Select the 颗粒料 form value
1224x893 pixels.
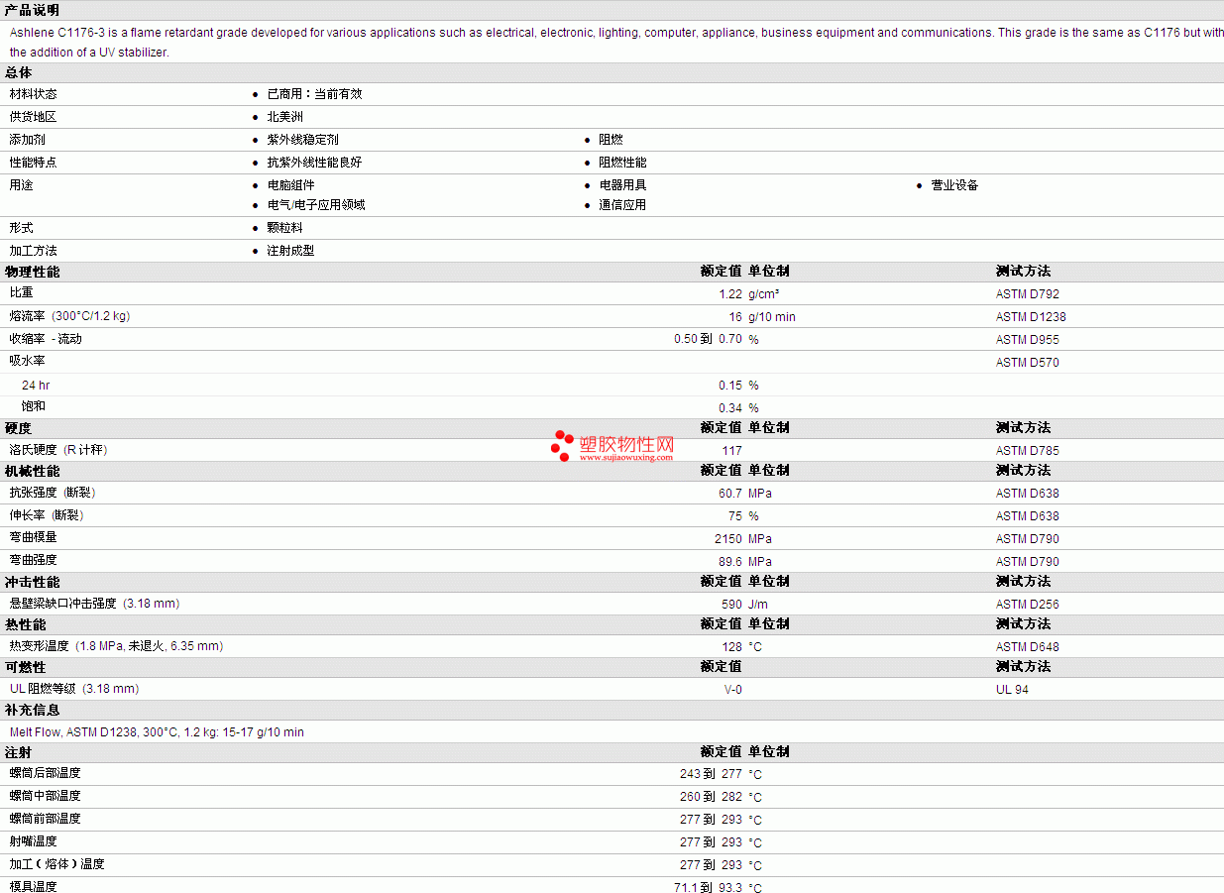click(284, 228)
